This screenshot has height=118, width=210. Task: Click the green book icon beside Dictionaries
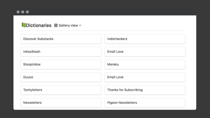[24, 25]
